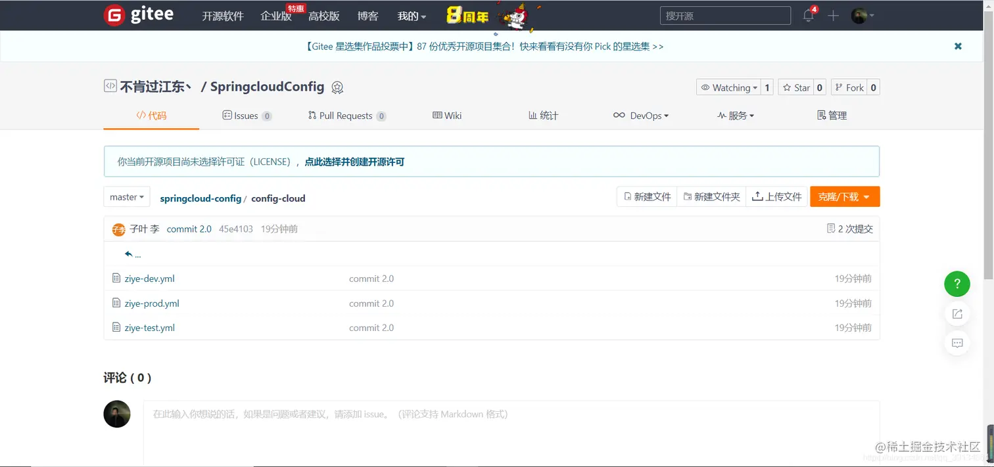Click commit 2.0 in ziye-prod.yml row
This screenshot has height=467, width=994.
click(x=371, y=303)
